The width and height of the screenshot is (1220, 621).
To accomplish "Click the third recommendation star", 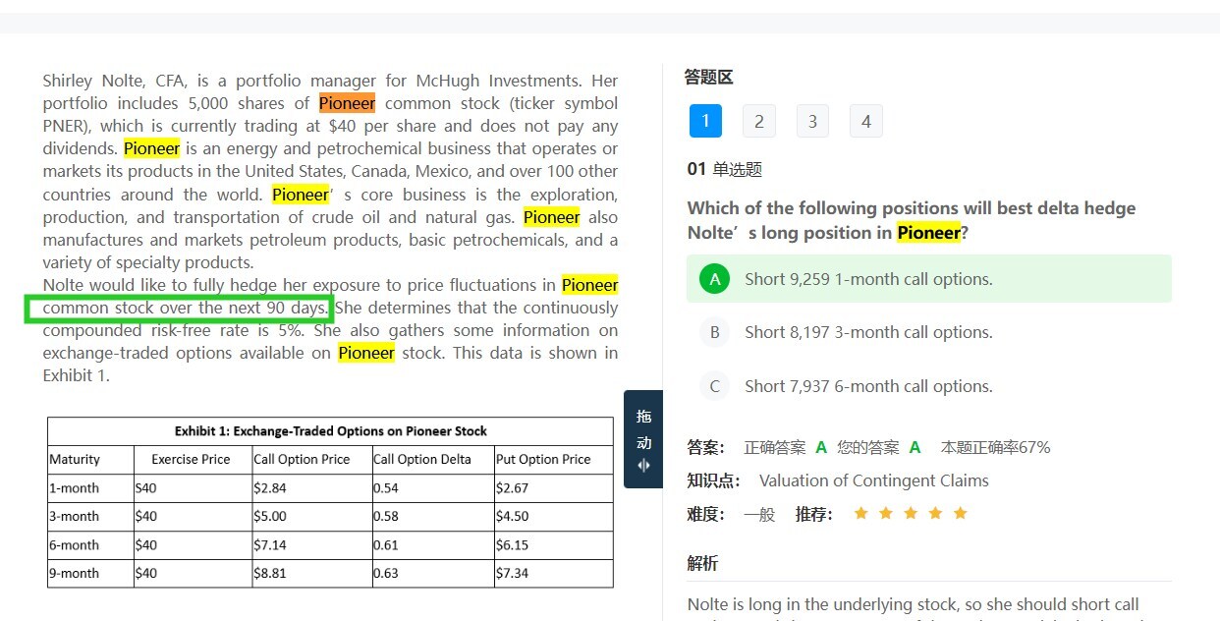I will [911, 513].
